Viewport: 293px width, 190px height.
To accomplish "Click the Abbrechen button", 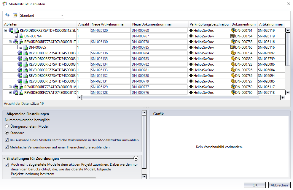I will pos(279,185).
